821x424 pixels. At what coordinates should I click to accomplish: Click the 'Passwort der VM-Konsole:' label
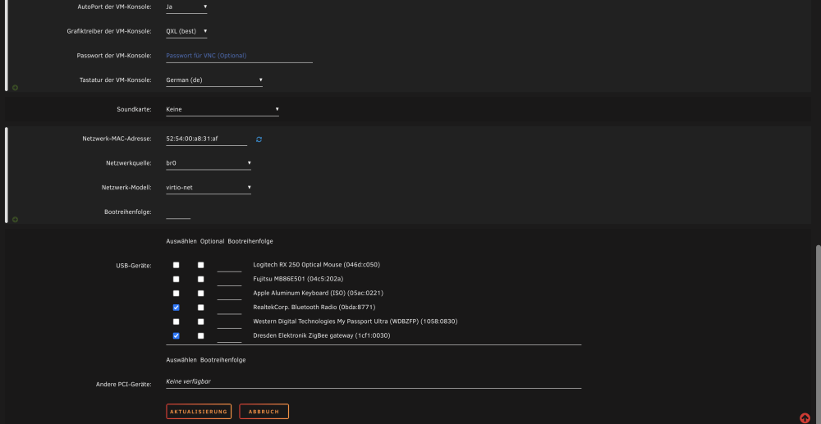[114, 56]
